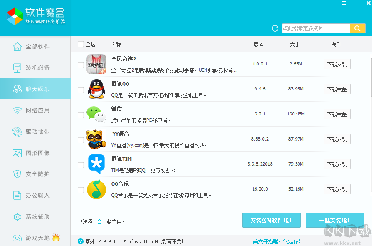This screenshot has height=246, width=372.
Task: Click the selected count 2 text
Action: point(99,222)
